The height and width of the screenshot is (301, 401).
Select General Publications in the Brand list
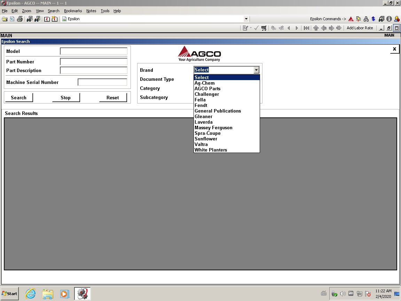coord(227,111)
